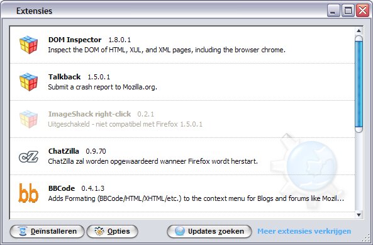Click ChatZilla version 0.9.70
Image resolution: width=373 pixels, height=245 pixels.
click(96, 151)
